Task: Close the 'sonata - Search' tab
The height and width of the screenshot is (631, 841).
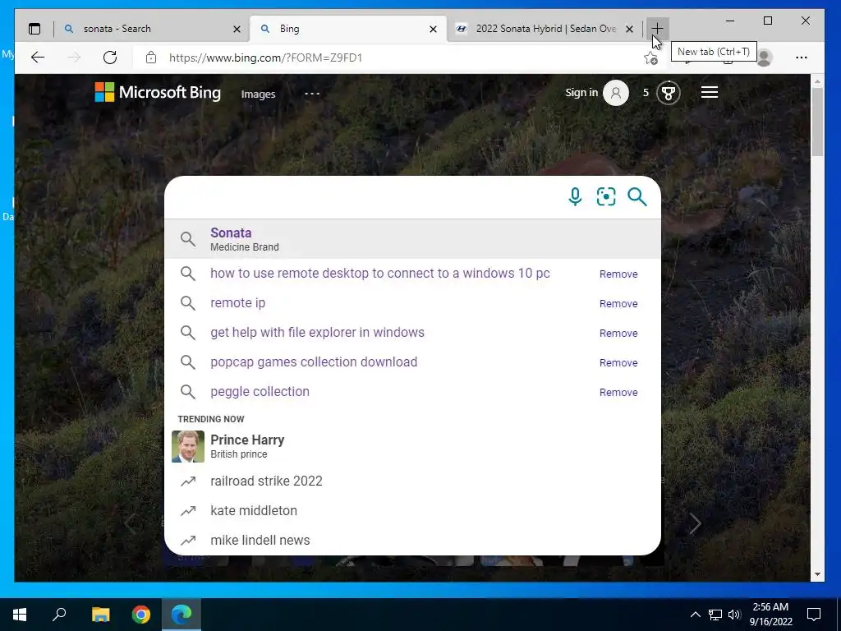Action: [237, 29]
